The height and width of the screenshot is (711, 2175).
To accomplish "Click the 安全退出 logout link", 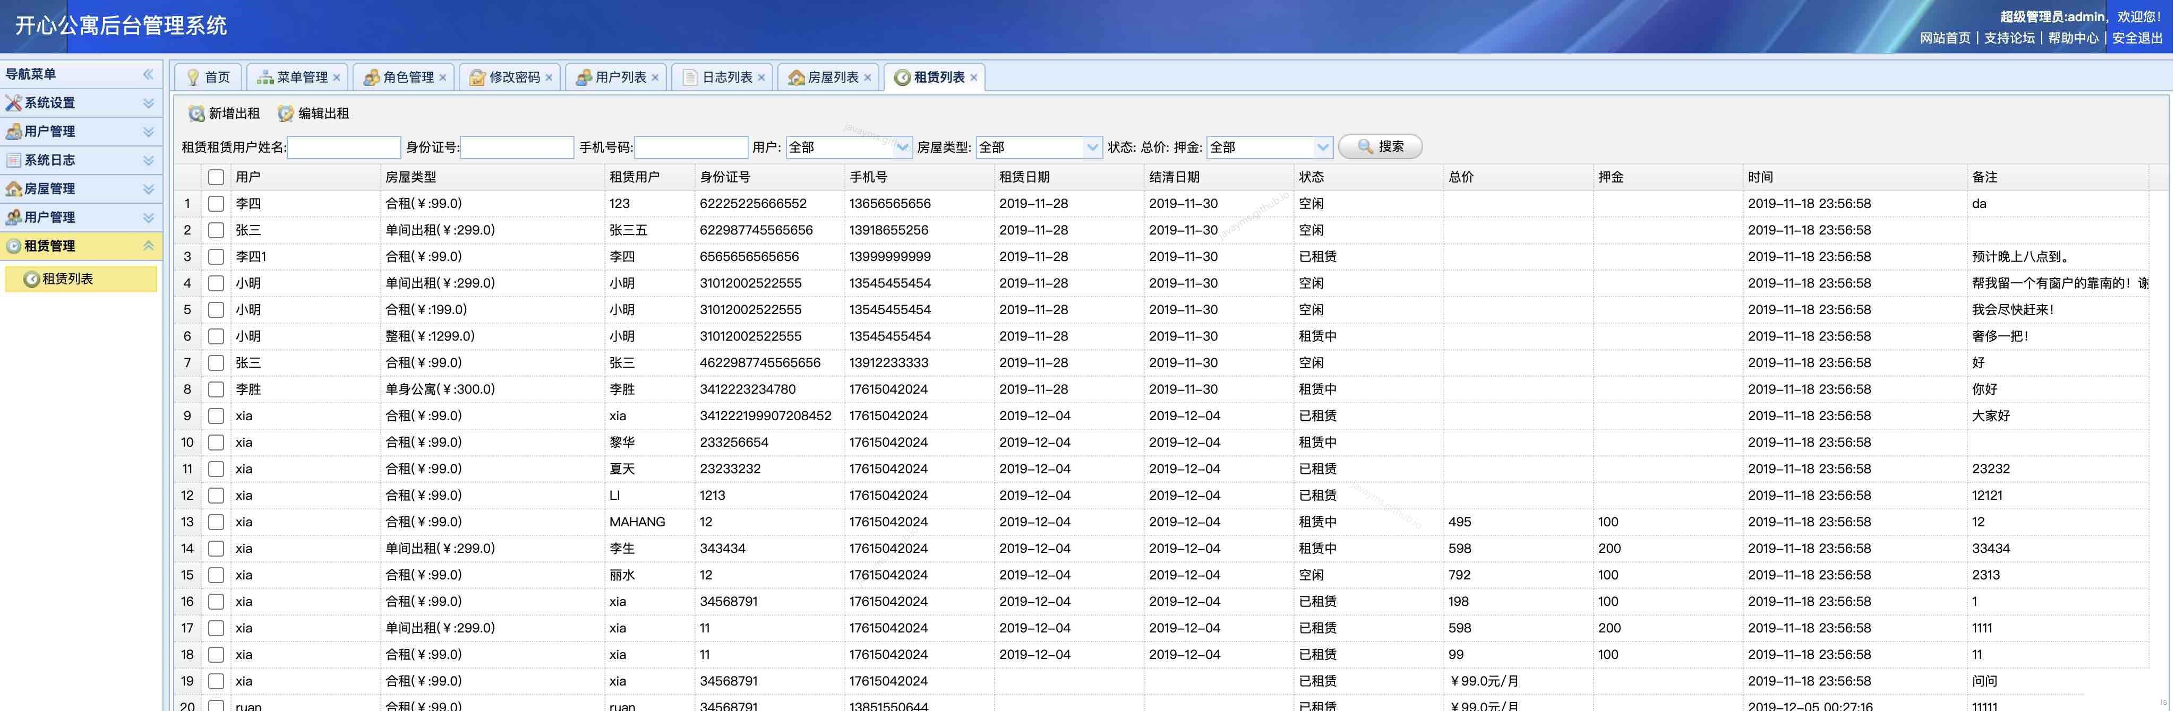I will point(2137,38).
